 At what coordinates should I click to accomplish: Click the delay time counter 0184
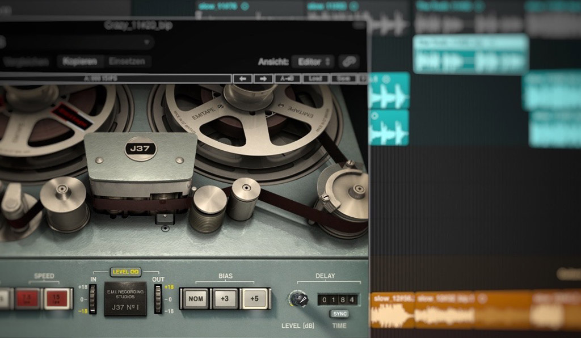pyautogui.click(x=338, y=299)
